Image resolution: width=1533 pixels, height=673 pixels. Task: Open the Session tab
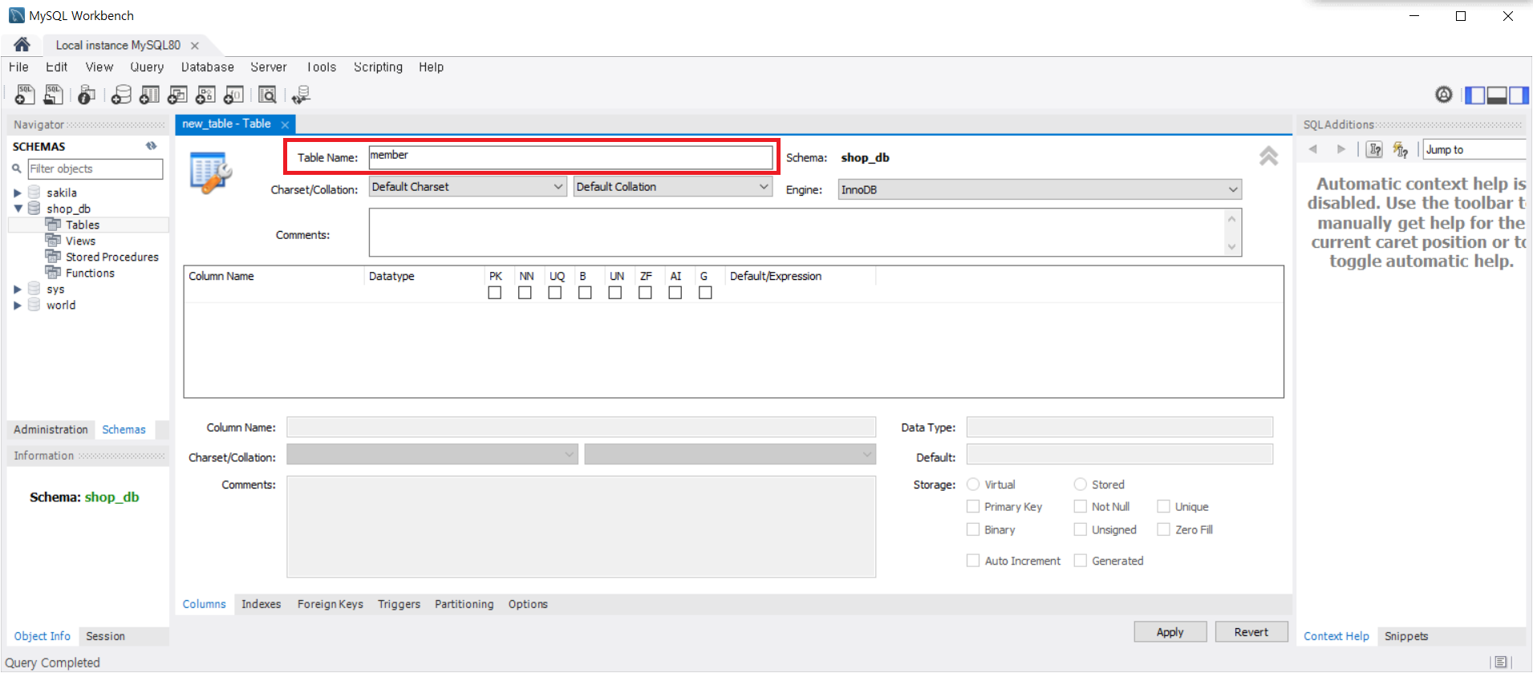click(x=105, y=636)
